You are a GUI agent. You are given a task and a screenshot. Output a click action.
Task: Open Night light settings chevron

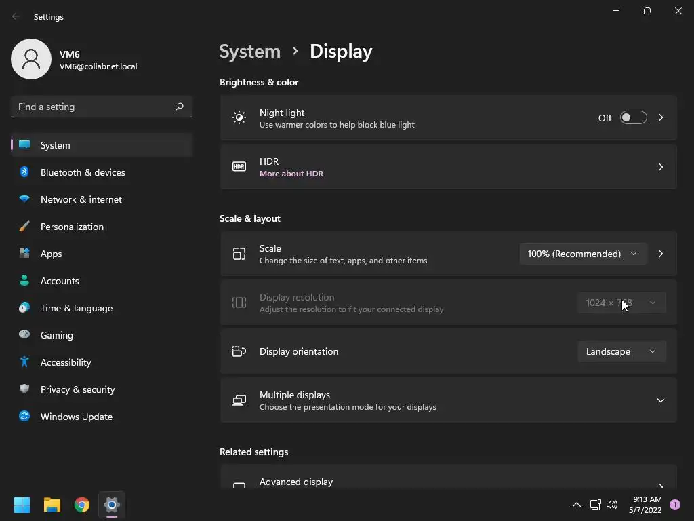coord(661,118)
